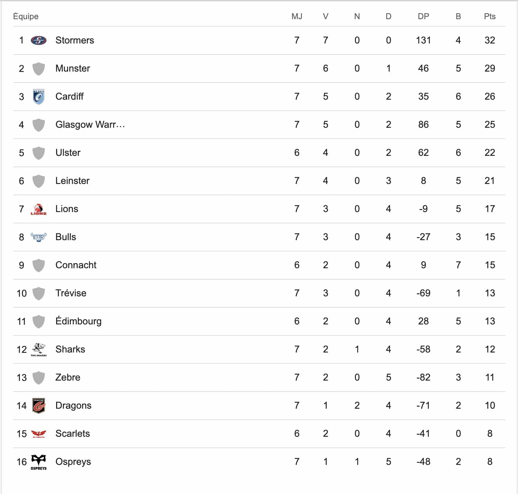Click the Bulls horned logo
The height and width of the screenshot is (494, 518).
point(39,237)
